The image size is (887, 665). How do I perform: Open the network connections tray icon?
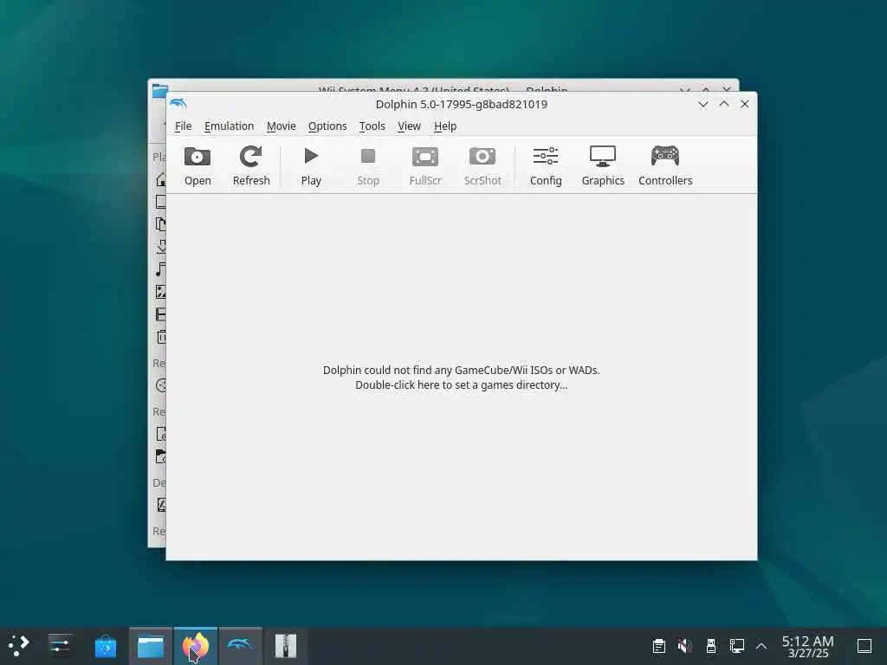(737, 646)
